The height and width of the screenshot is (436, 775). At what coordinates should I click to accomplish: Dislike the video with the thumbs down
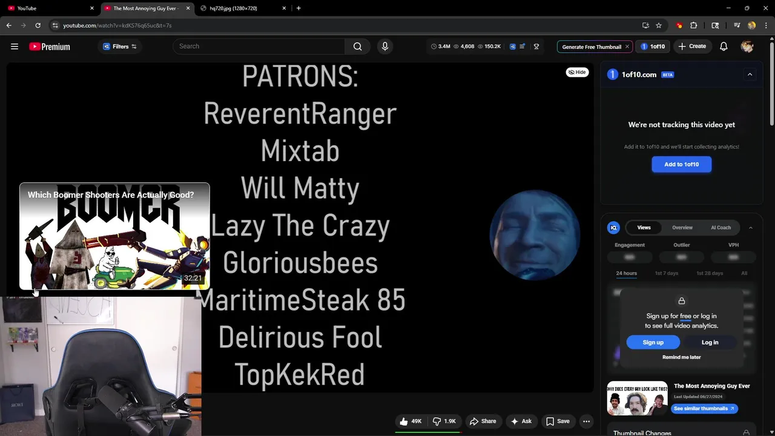point(445,421)
